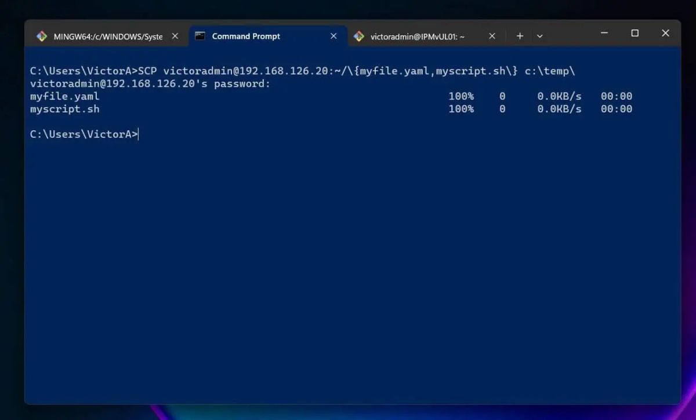Maximize the terminal window

[x=635, y=34]
